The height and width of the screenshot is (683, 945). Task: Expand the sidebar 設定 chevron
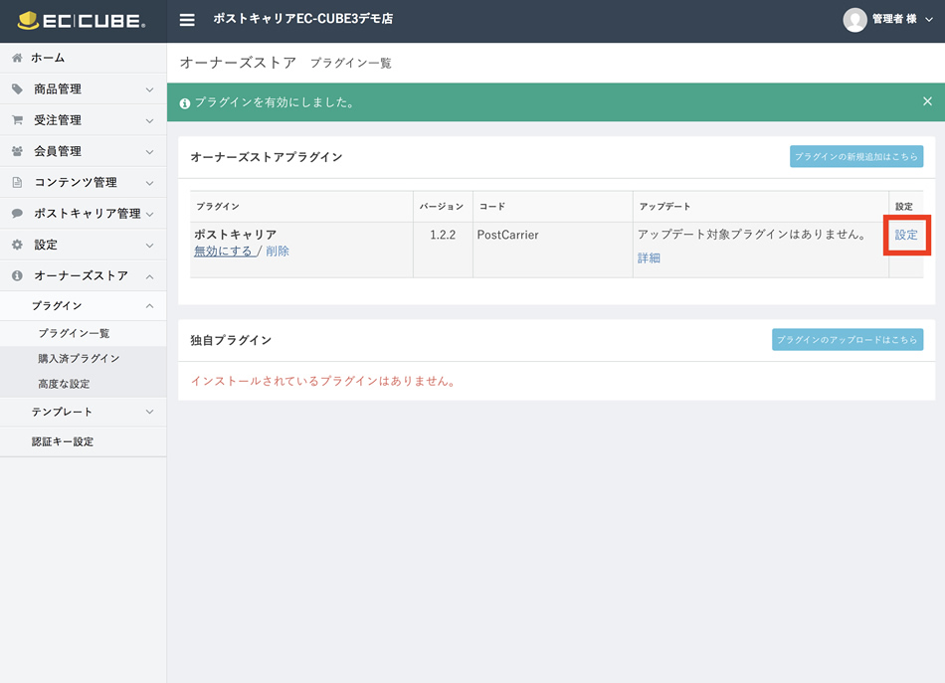click(x=149, y=246)
